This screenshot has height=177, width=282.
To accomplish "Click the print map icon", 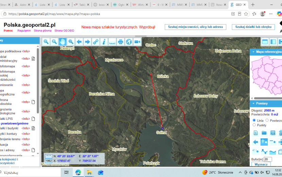I will pos(121,42).
